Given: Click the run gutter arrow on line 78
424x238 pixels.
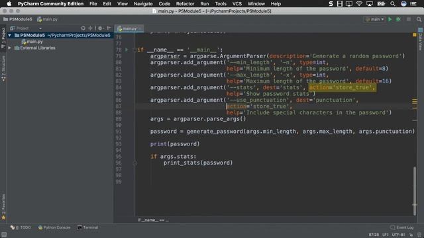Looking at the screenshot, I should 127,50.
